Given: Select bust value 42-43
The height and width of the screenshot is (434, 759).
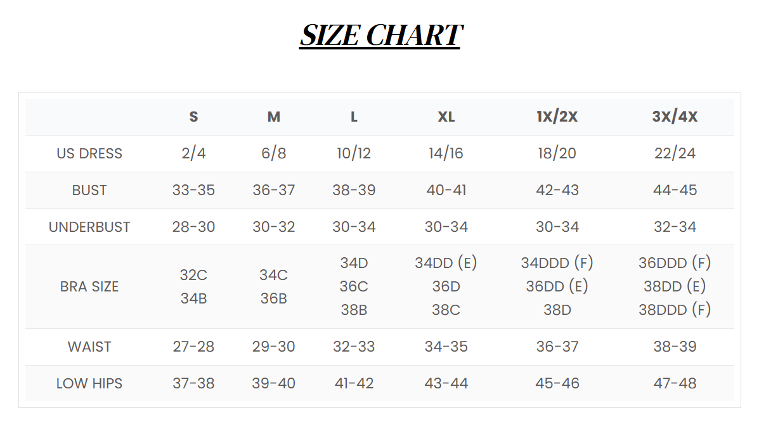Looking at the screenshot, I should click(557, 191).
